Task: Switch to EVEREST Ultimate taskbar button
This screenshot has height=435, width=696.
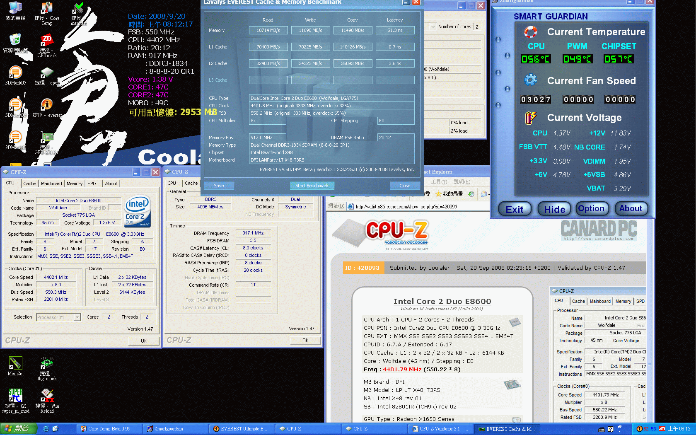Action: (x=242, y=429)
